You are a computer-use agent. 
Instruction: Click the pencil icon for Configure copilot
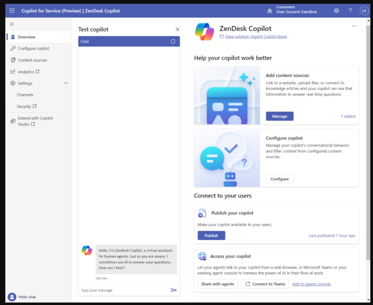[x=13, y=48]
